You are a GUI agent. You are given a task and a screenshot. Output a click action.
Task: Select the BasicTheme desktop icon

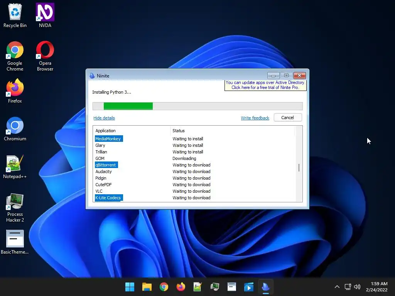[x=15, y=242]
